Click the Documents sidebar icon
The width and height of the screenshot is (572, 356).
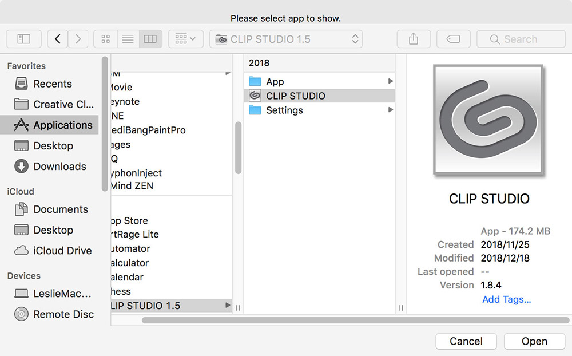[21, 209]
